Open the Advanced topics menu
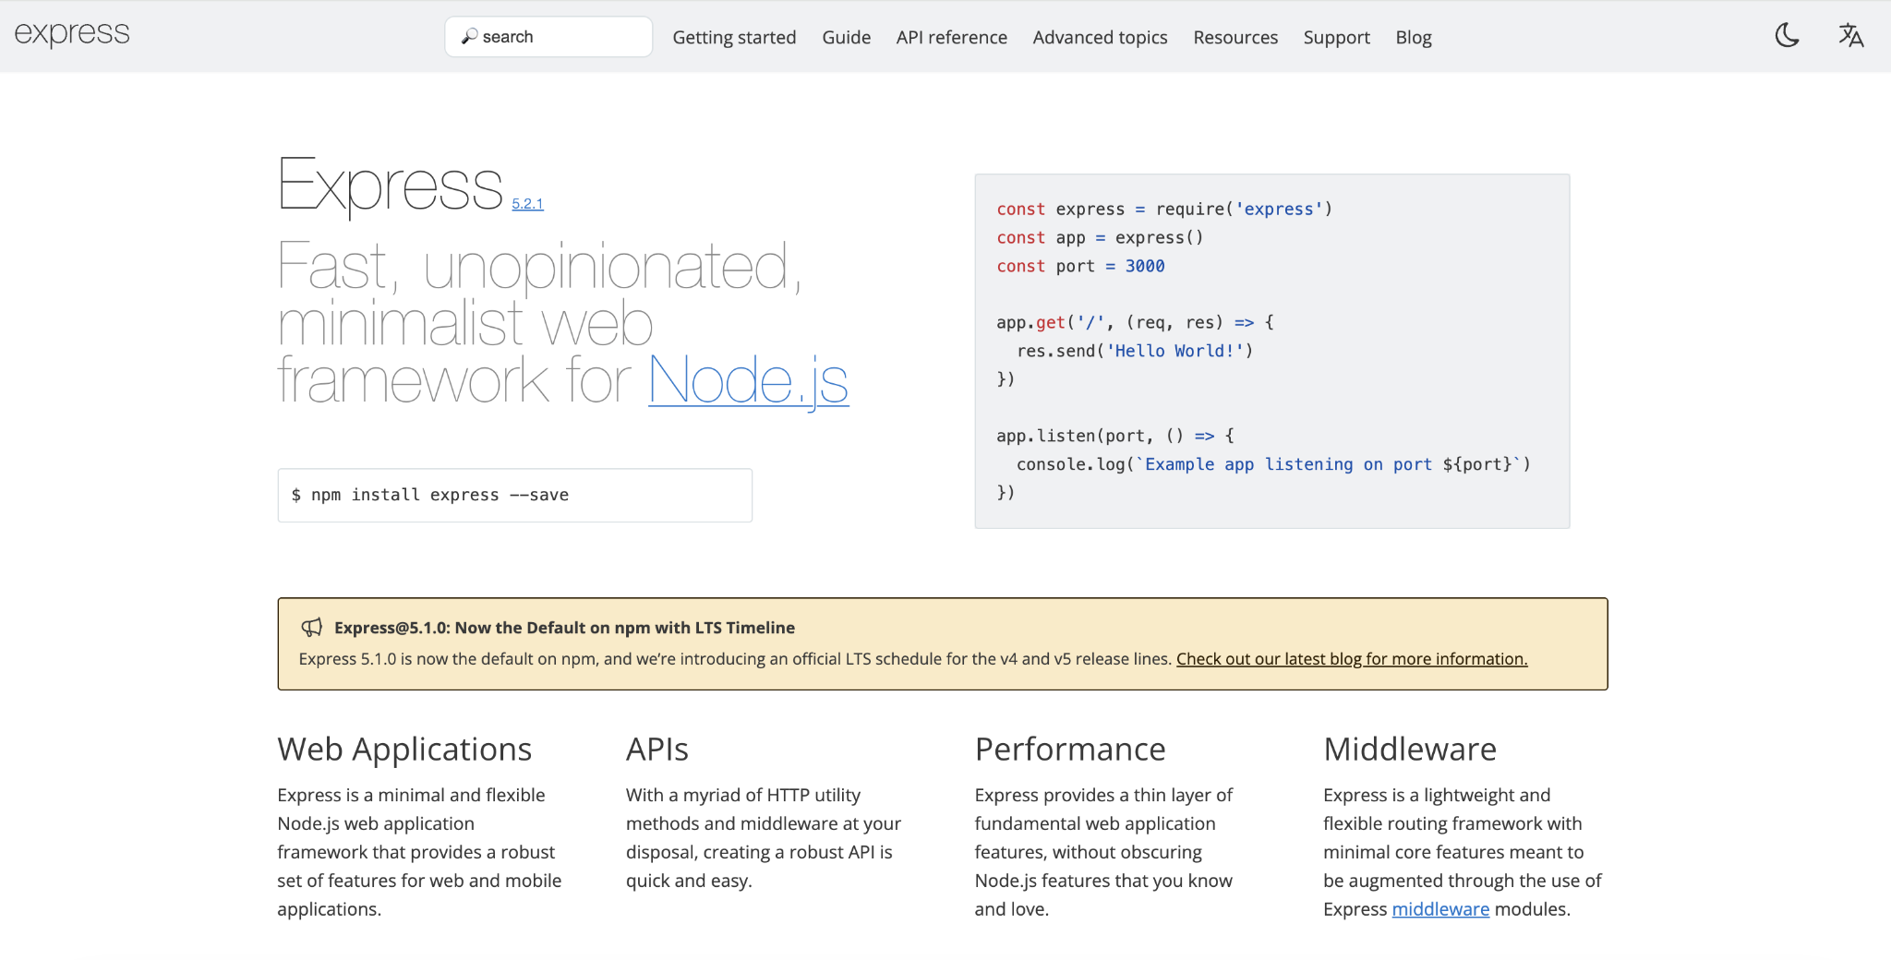The height and width of the screenshot is (960, 1891). click(x=1100, y=38)
